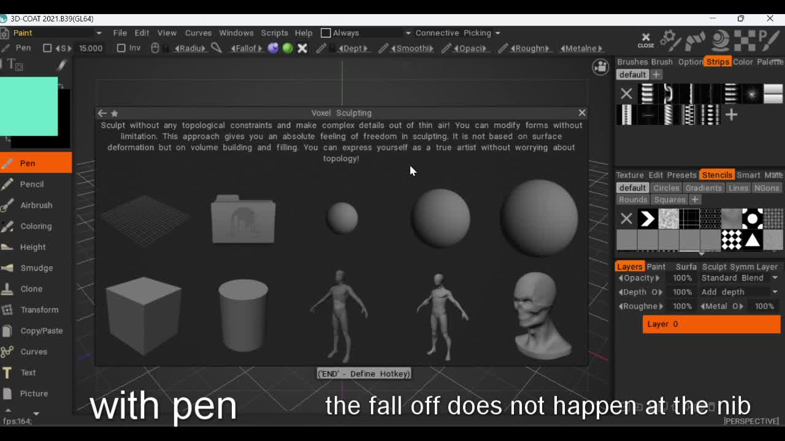
Task: Select the chevron arrow stencil
Action: [x=647, y=219]
